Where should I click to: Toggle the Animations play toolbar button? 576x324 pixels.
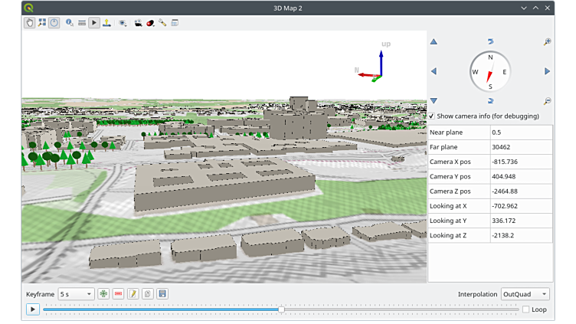coord(94,23)
